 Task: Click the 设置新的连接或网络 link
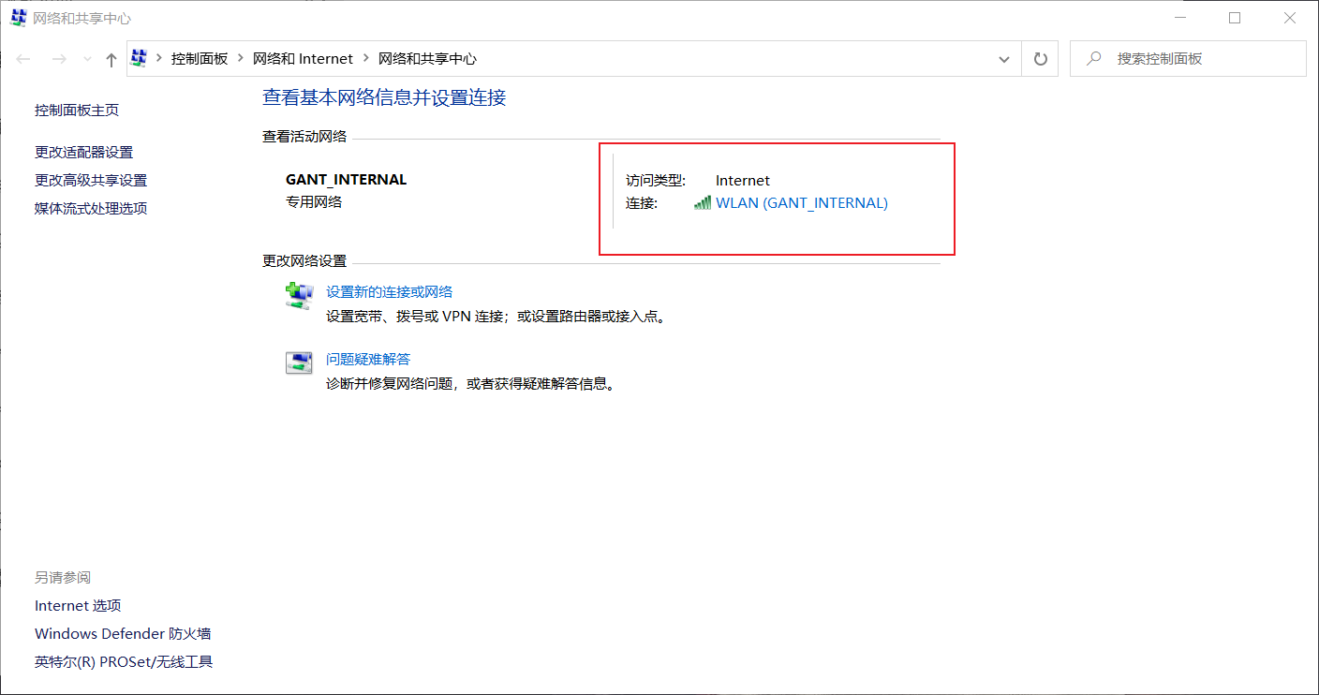point(390,292)
